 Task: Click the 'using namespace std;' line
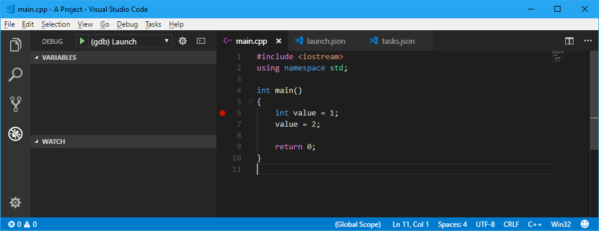click(302, 68)
